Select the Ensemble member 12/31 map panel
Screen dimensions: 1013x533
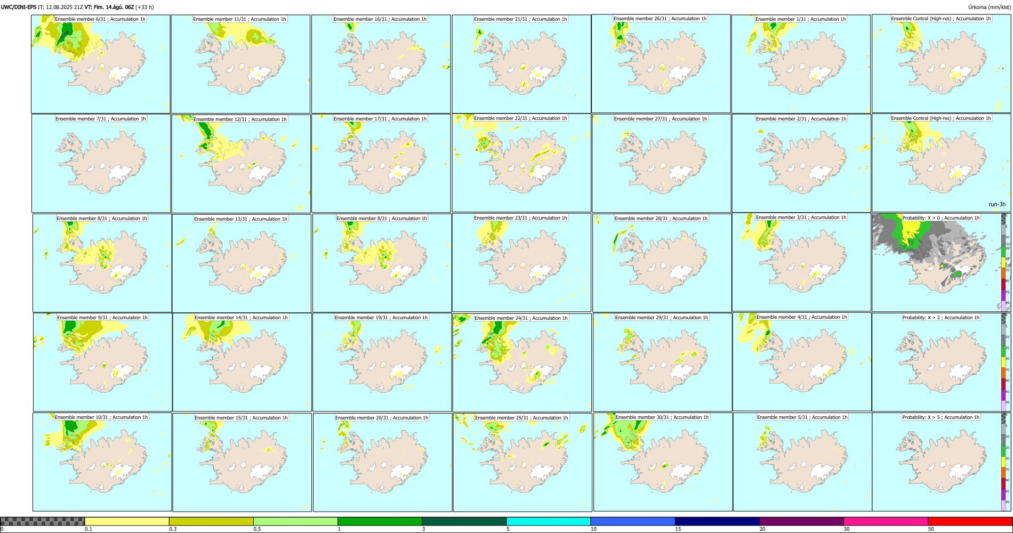241,164
